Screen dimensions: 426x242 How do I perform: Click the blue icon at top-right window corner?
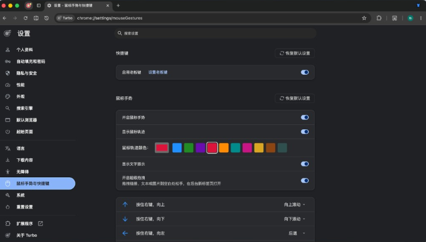[418, 6]
